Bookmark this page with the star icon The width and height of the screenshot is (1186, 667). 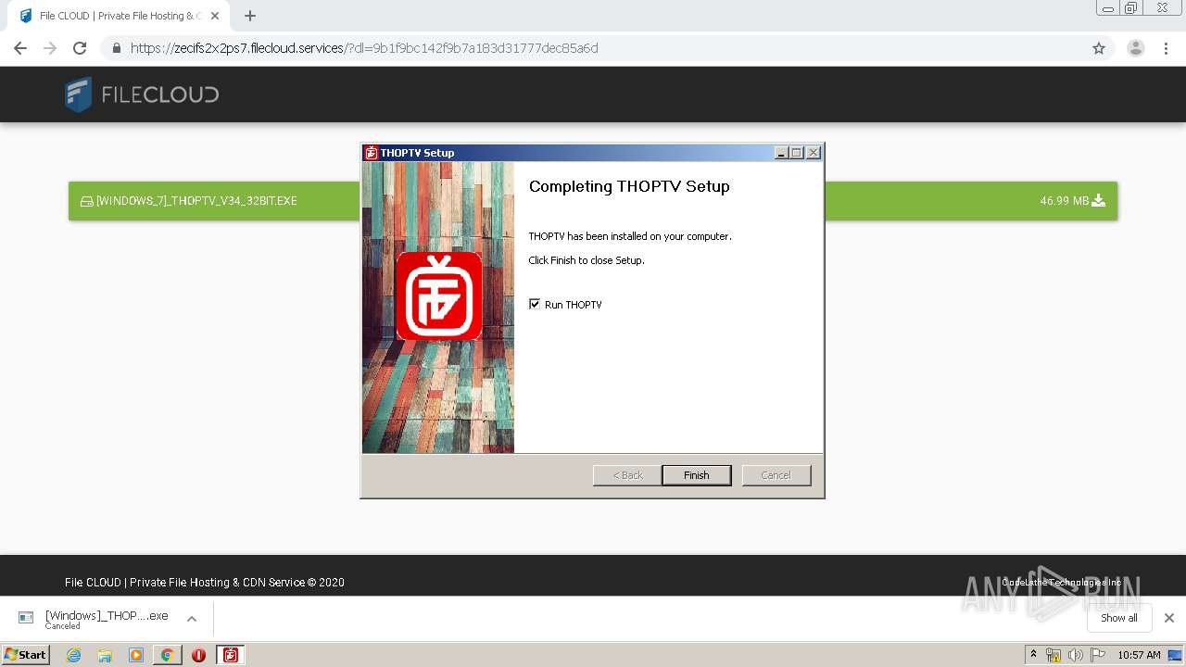(1099, 48)
